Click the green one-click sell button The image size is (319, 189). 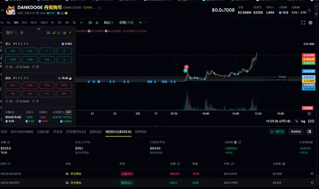pos(277,132)
